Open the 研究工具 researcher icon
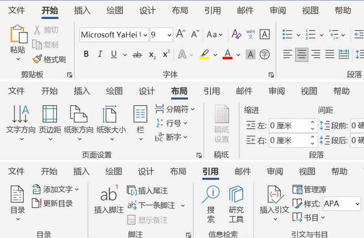 pyautogui.click(x=236, y=195)
